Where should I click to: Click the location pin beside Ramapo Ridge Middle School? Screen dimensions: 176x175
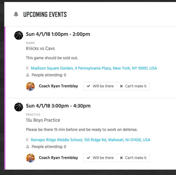(27, 140)
